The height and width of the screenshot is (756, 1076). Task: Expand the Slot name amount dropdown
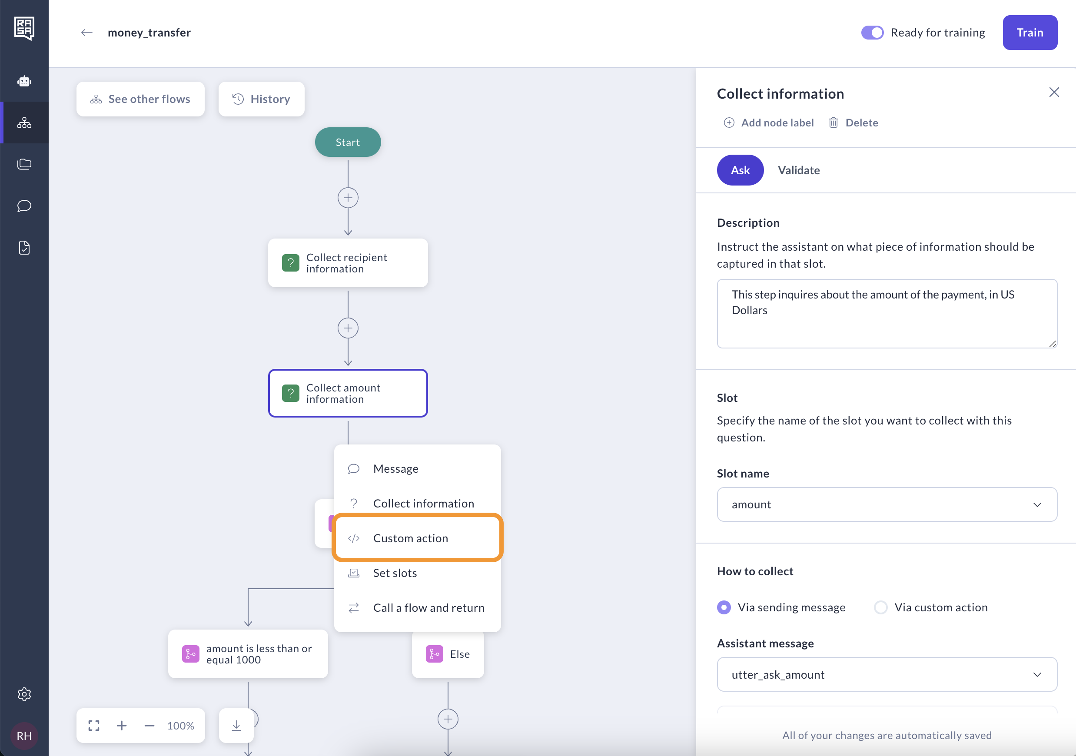point(887,504)
